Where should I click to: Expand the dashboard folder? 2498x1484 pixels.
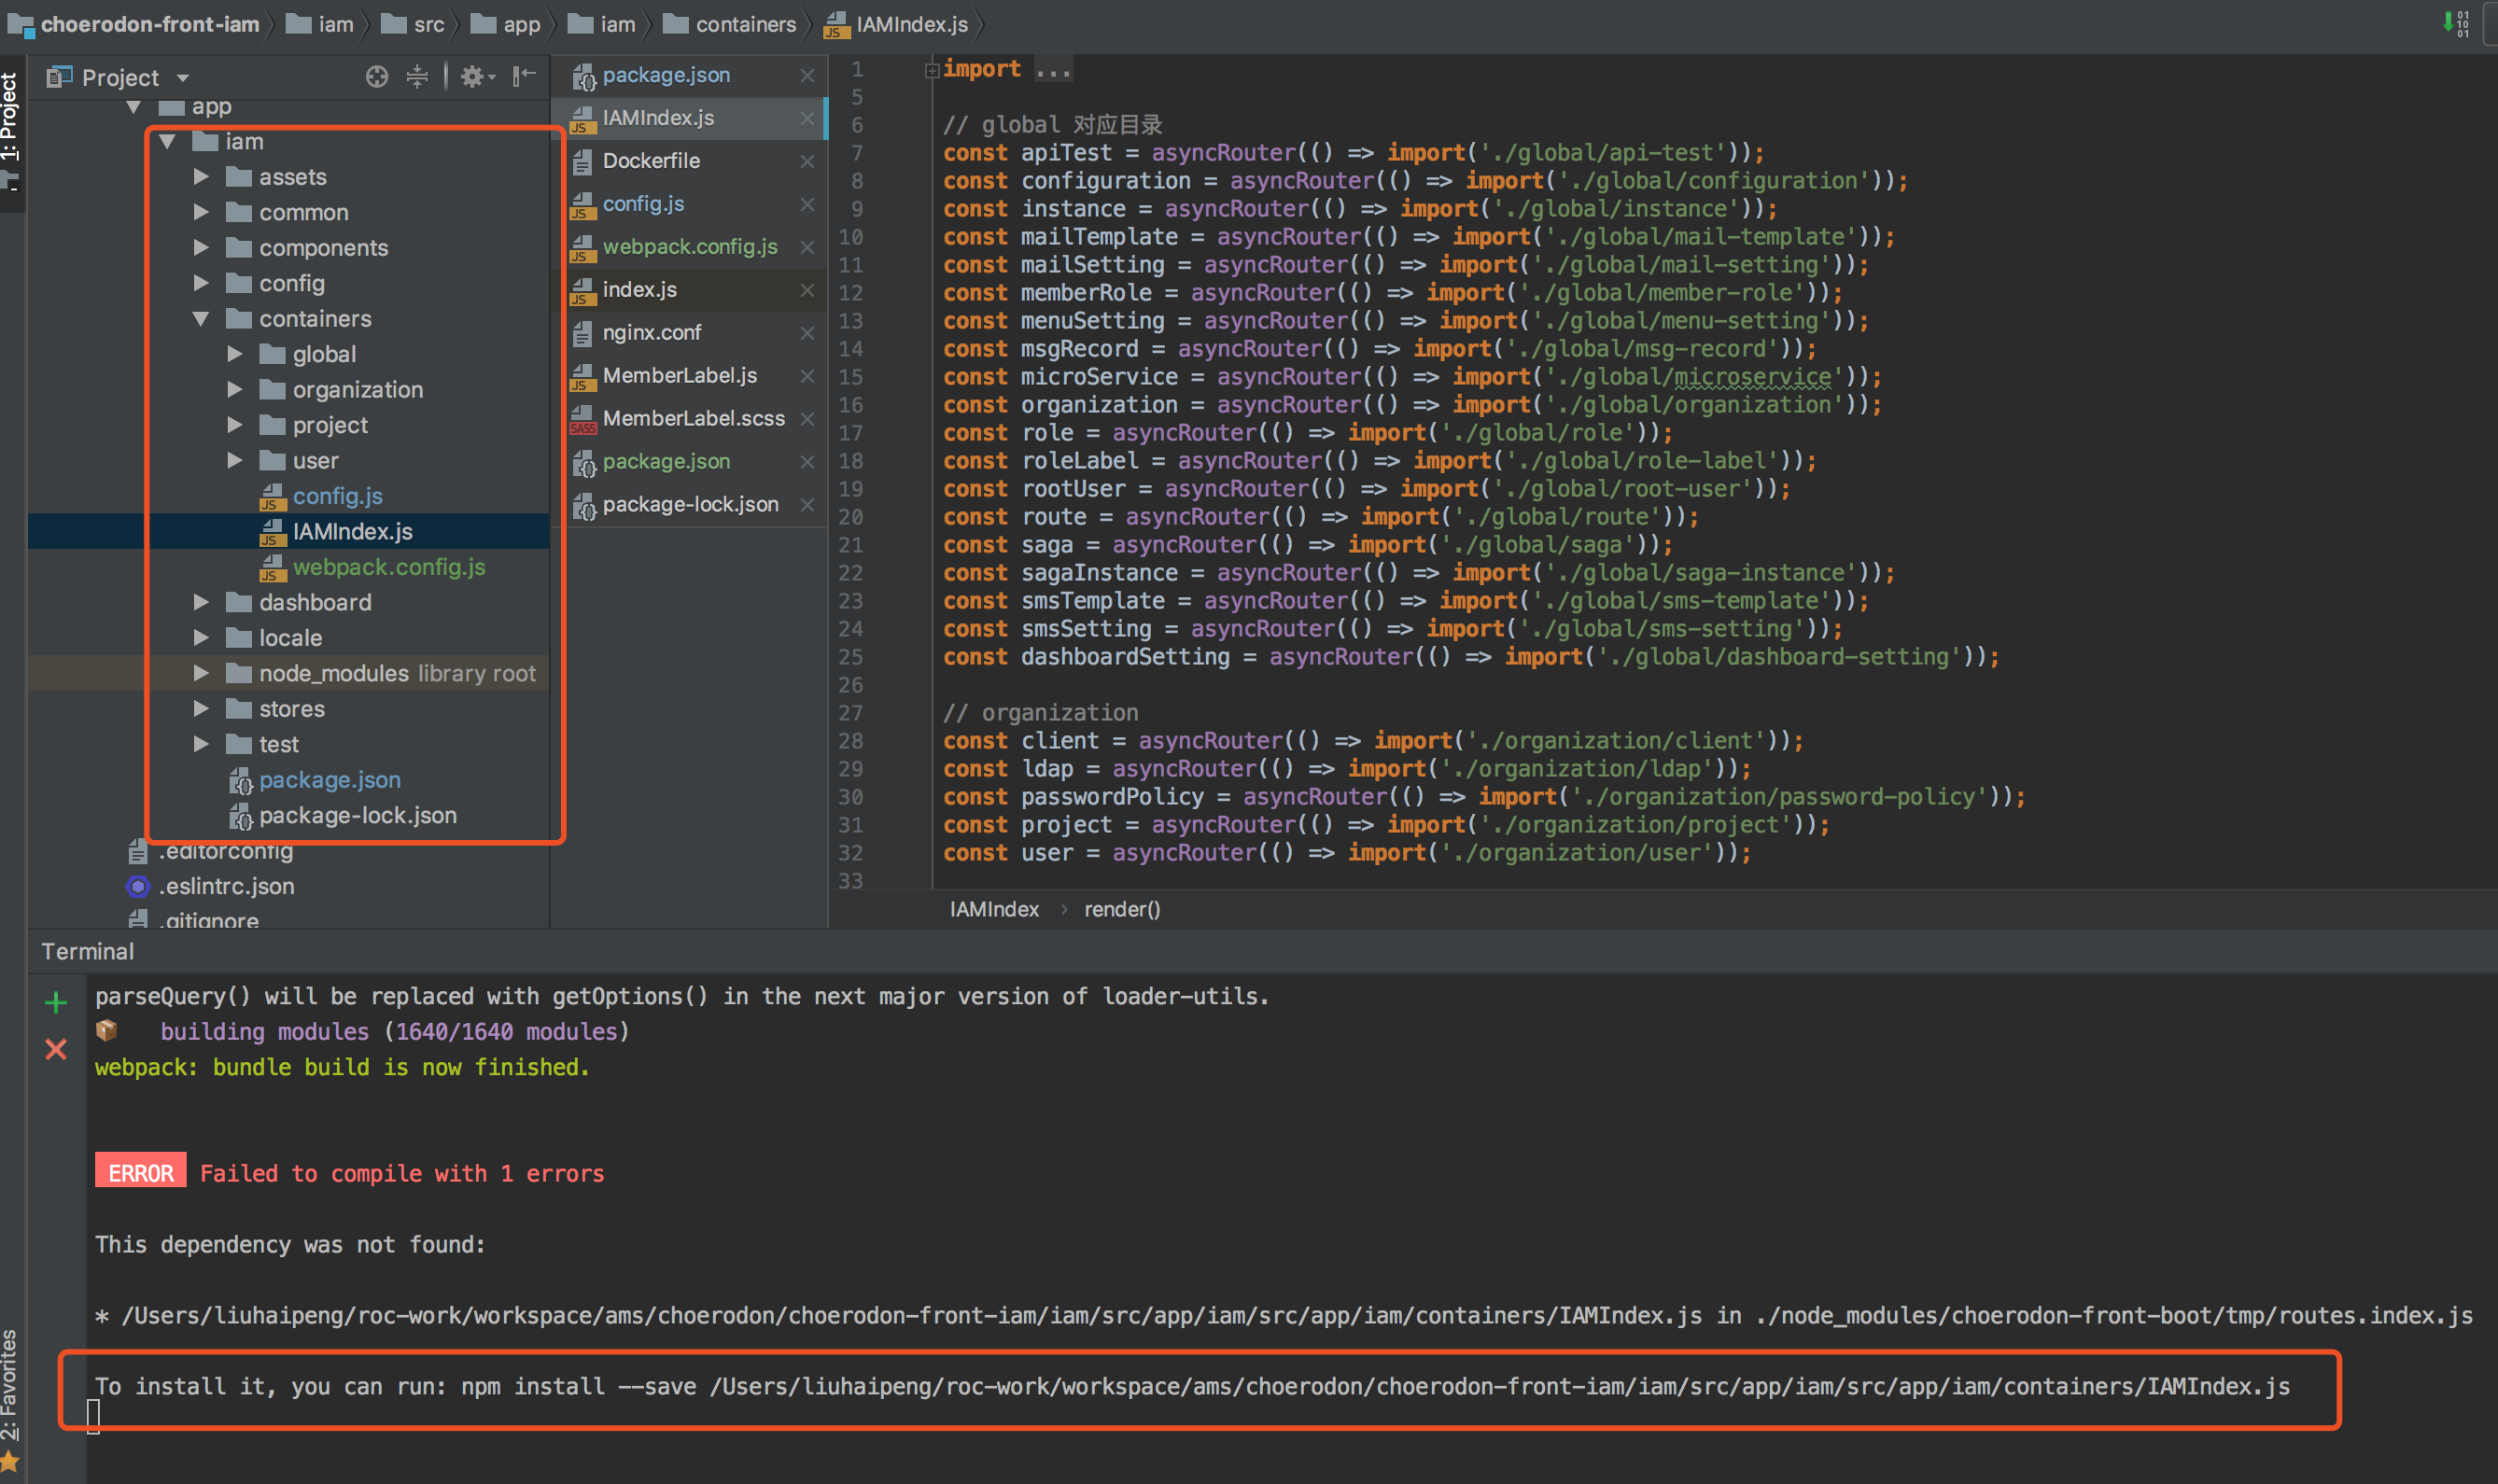pos(200,602)
